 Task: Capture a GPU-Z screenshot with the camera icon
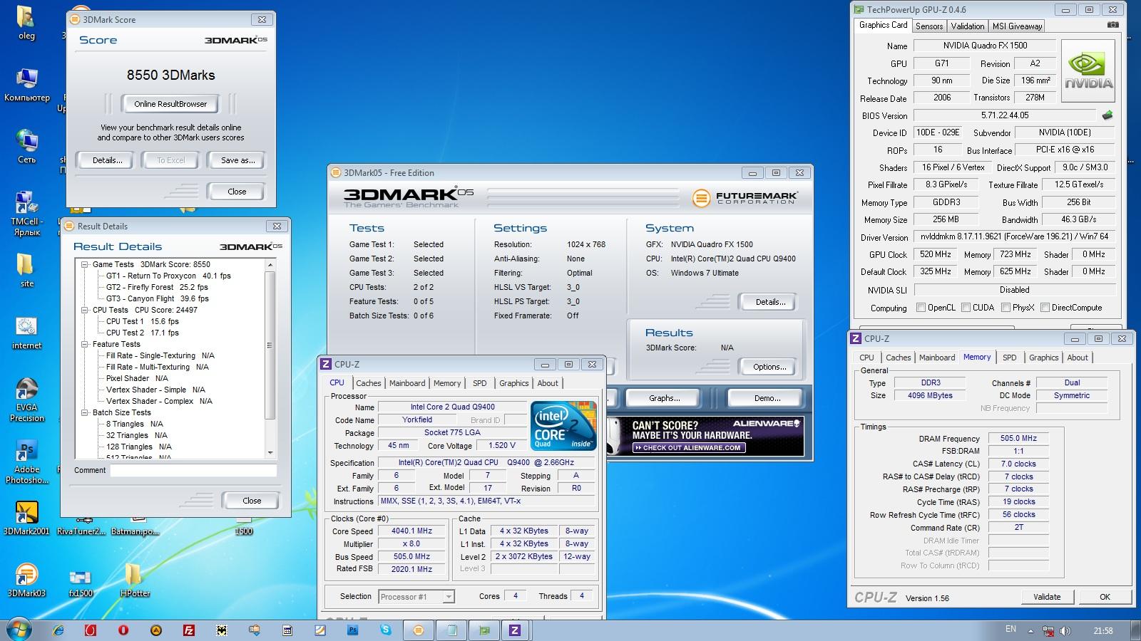[1112, 25]
